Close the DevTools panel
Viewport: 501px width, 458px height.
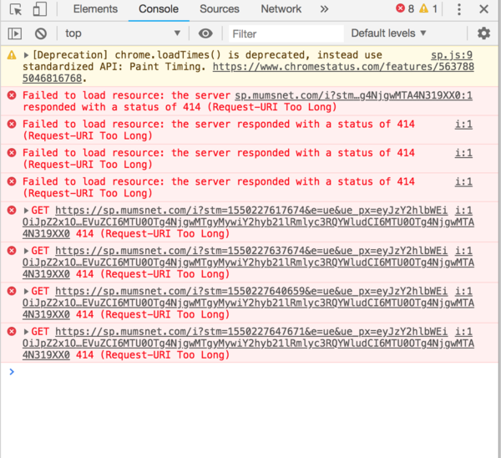pyautogui.click(x=483, y=9)
